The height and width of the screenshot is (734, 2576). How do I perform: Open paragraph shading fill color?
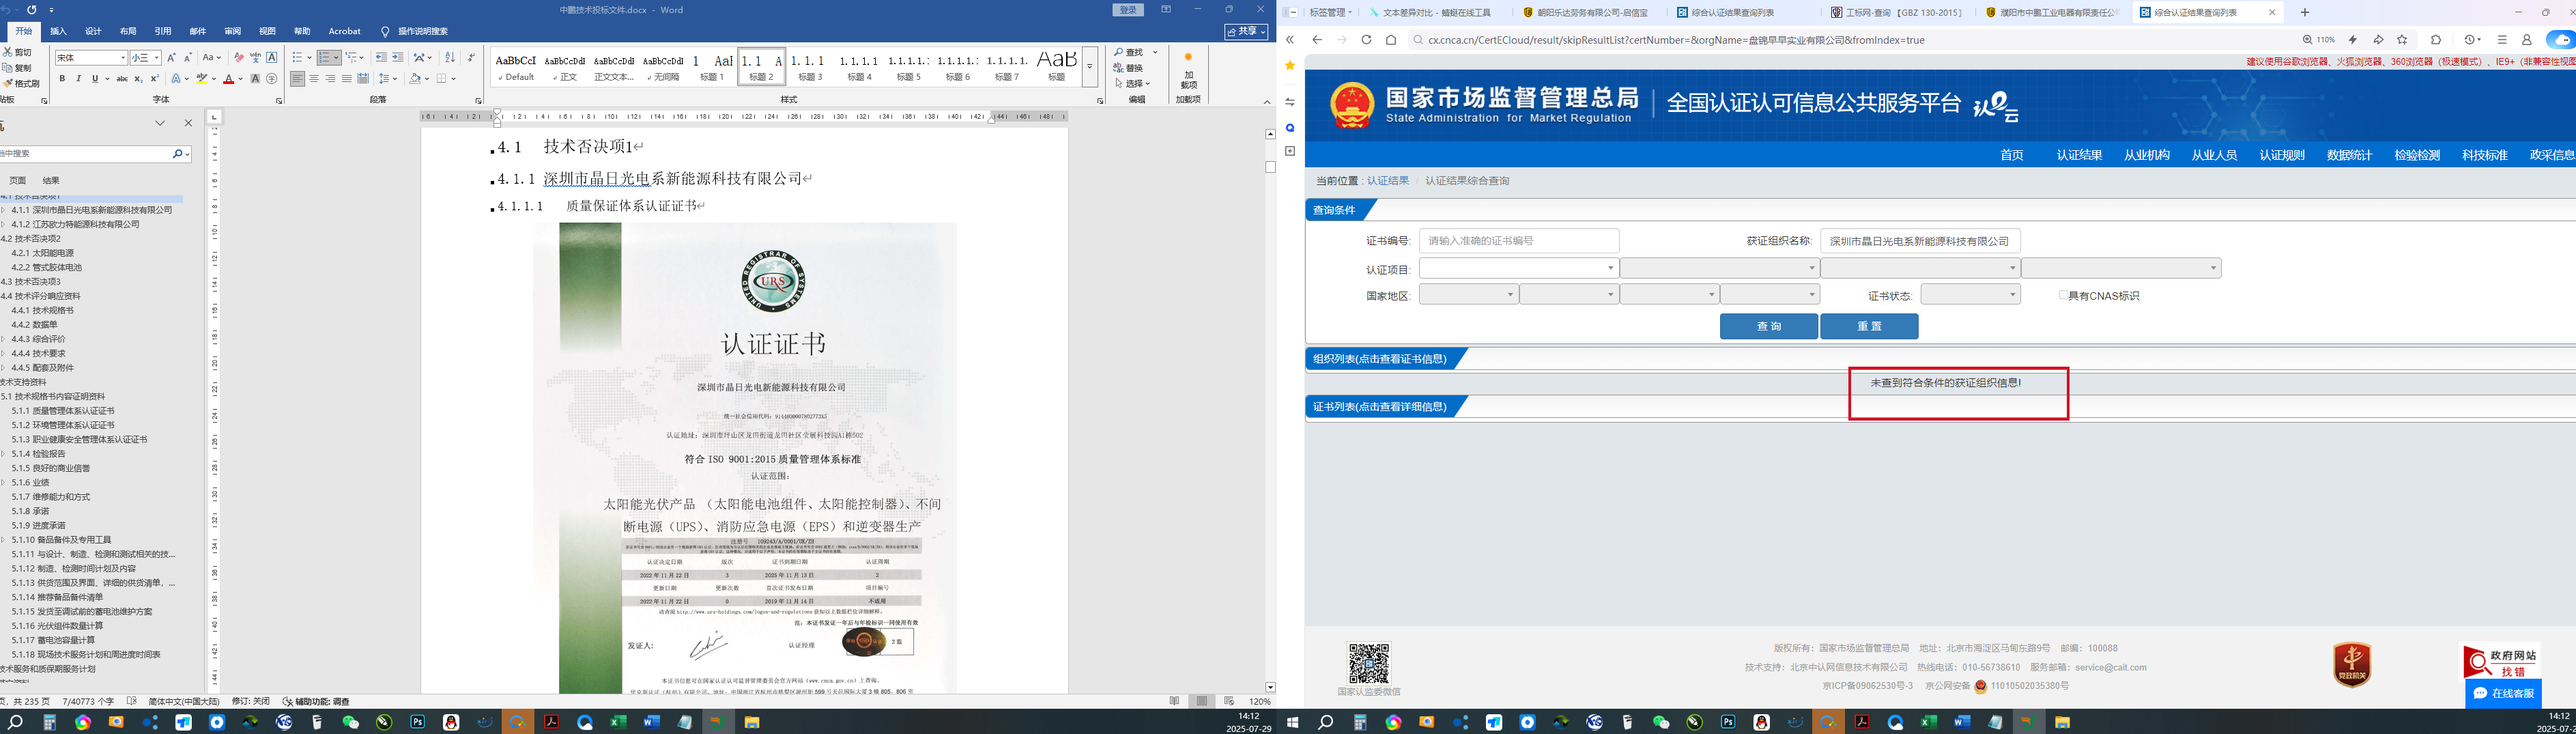pyautogui.click(x=415, y=79)
